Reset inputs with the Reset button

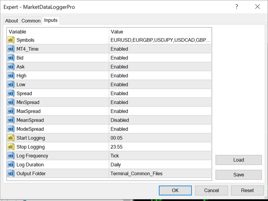247,191
